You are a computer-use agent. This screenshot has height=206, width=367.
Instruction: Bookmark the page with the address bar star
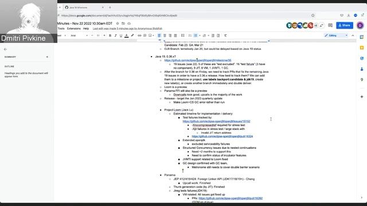tap(313, 15)
